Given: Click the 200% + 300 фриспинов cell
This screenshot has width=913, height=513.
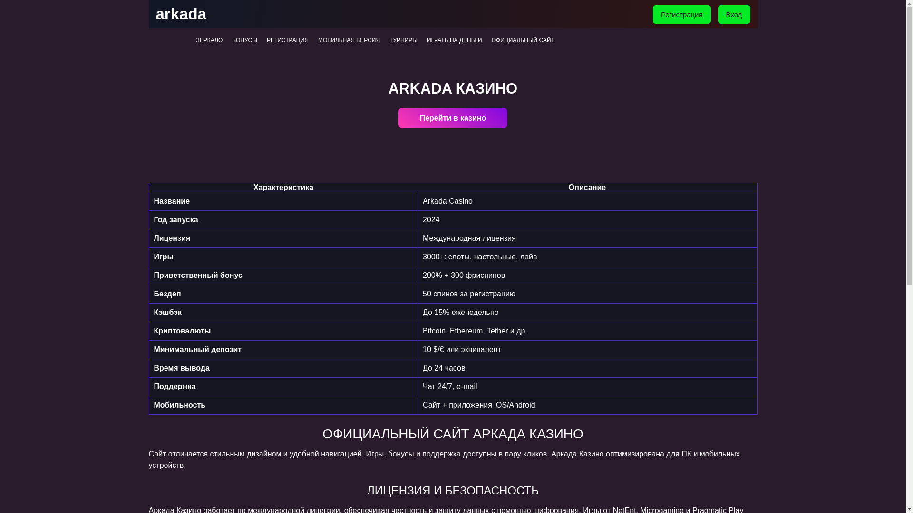Looking at the screenshot, I should [587, 275].
